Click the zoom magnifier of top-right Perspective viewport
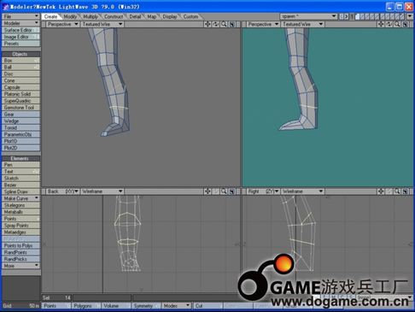This screenshot has height=312, width=415. [x=397, y=24]
